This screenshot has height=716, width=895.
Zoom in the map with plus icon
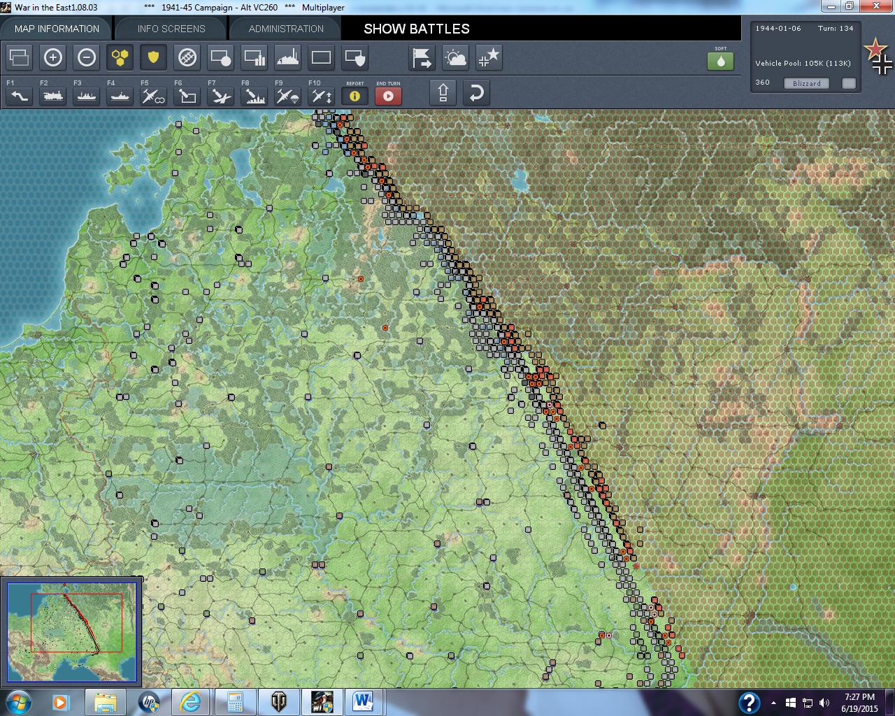coord(52,57)
